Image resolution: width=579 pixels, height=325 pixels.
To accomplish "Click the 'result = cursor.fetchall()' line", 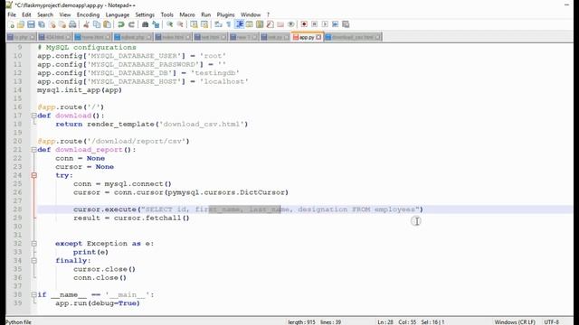I will coord(131,218).
